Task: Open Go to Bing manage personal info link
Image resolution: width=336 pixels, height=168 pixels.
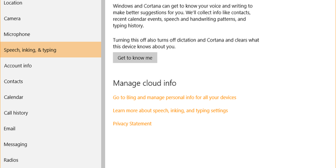Action: tap(175, 98)
